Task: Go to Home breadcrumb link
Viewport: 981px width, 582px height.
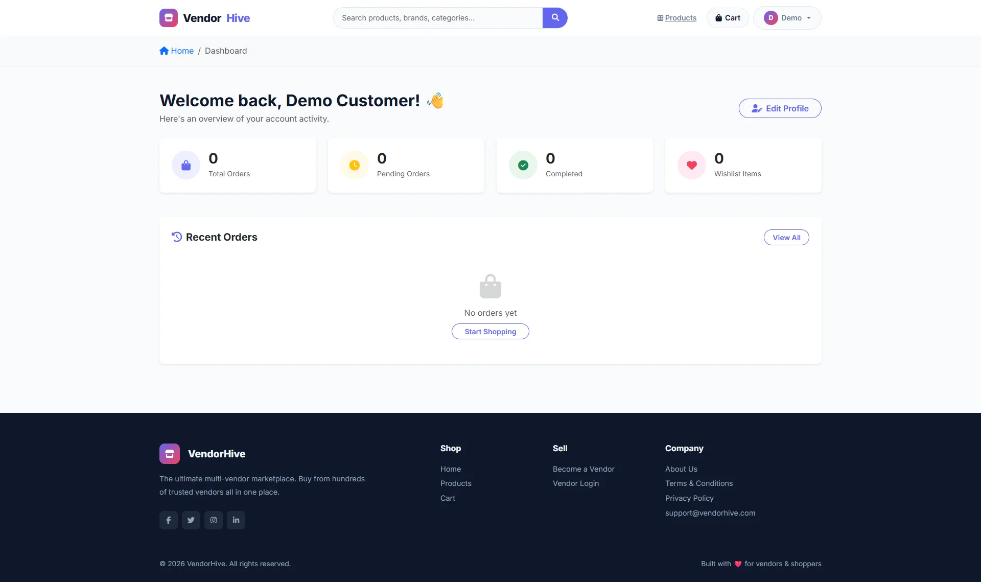Action: coord(177,51)
